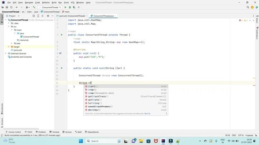
Task: Open the Services tool window
Action: pyautogui.click(x=67, y=132)
